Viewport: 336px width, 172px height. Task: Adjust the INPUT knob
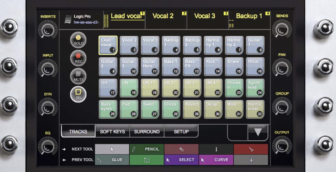tap(48, 69)
